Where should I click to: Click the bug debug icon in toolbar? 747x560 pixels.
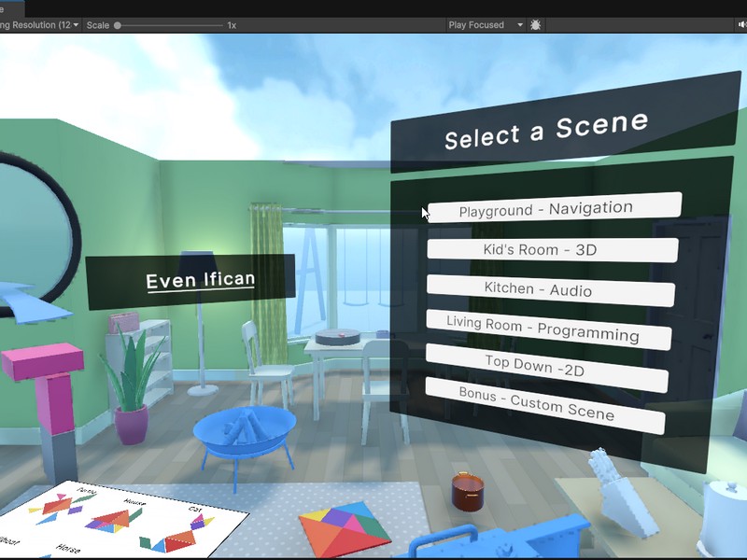(536, 25)
